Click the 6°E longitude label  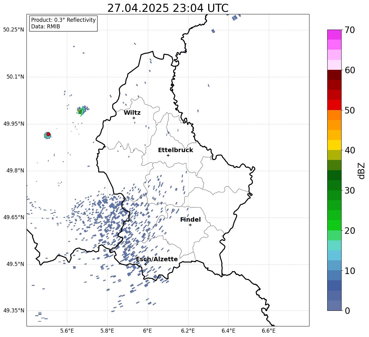[147, 331]
